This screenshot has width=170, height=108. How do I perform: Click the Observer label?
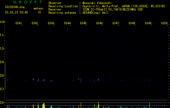[x=55, y=3]
